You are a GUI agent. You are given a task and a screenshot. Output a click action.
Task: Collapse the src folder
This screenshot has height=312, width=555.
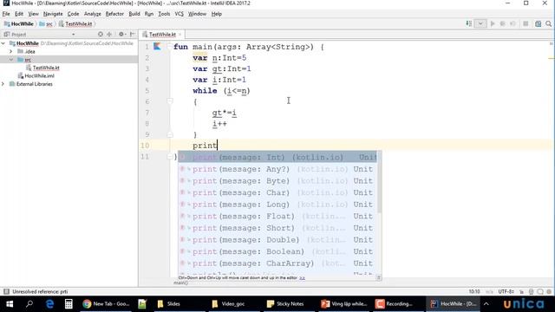[11, 60]
